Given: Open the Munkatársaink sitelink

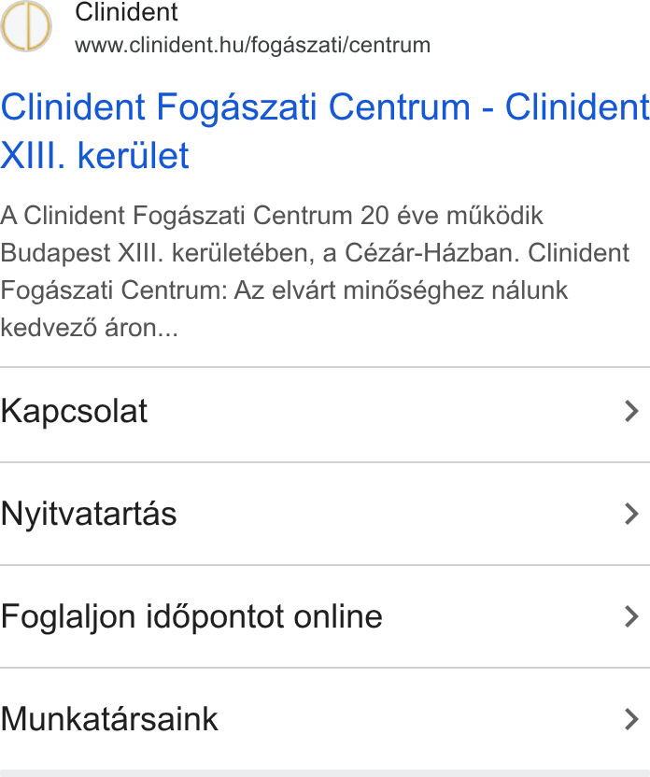Looking at the screenshot, I should point(109,719).
